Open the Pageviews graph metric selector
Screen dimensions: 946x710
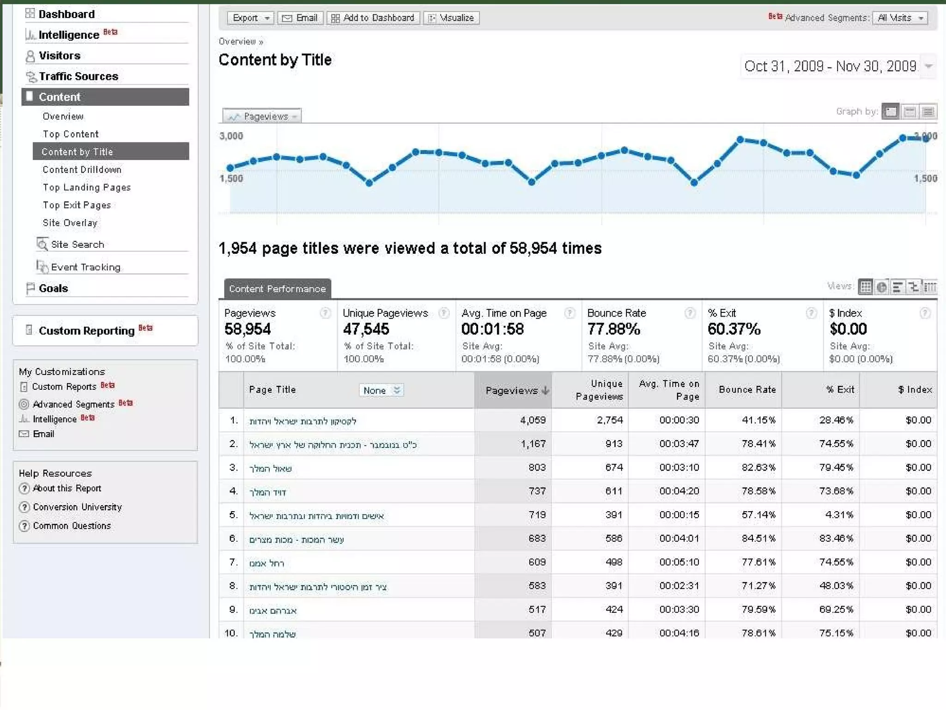pos(262,116)
